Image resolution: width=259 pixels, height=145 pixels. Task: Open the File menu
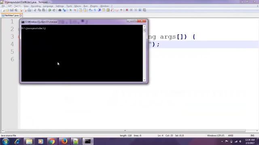click(x=3, y=6)
